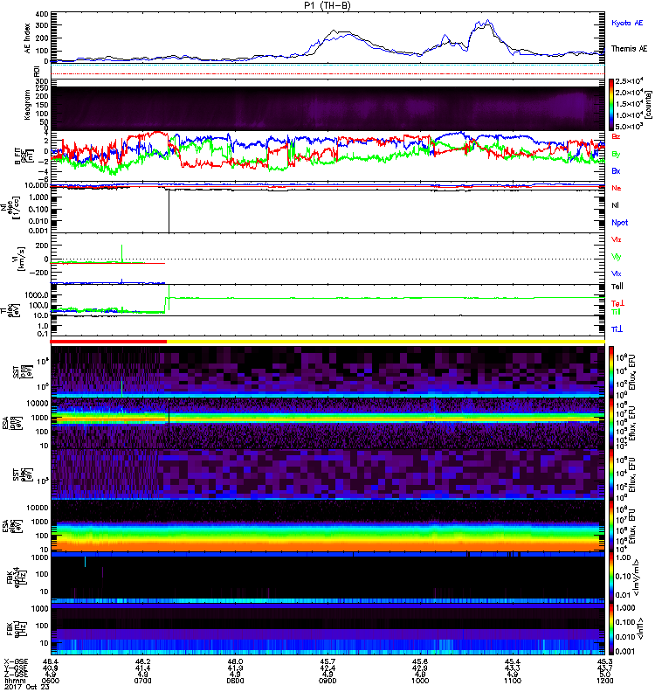The image size is (655, 699).
Task: Click the green velocity spike near 0645
Action: [121, 253]
